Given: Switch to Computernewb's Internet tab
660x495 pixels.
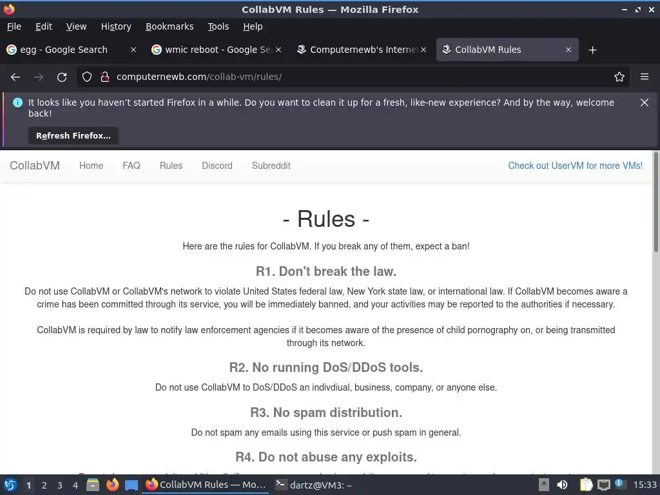Looking at the screenshot, I should (x=358, y=50).
